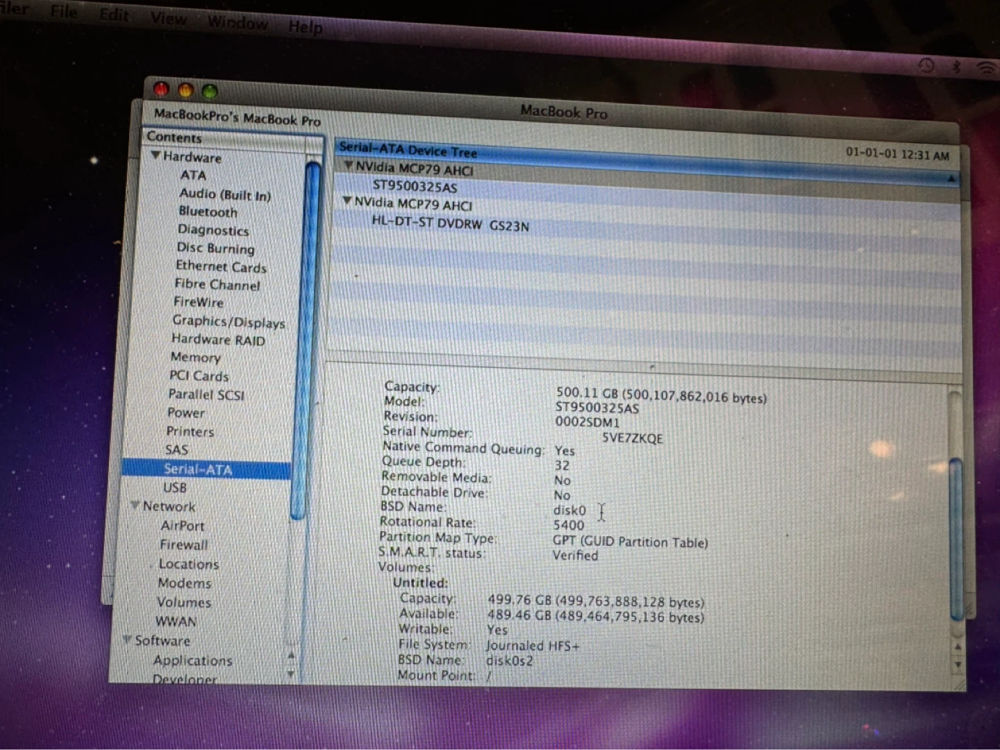Click the sidebar vertical scrollbar thumb

(307, 340)
